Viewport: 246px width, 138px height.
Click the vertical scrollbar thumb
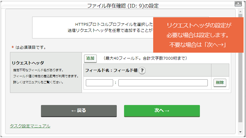(240, 68)
